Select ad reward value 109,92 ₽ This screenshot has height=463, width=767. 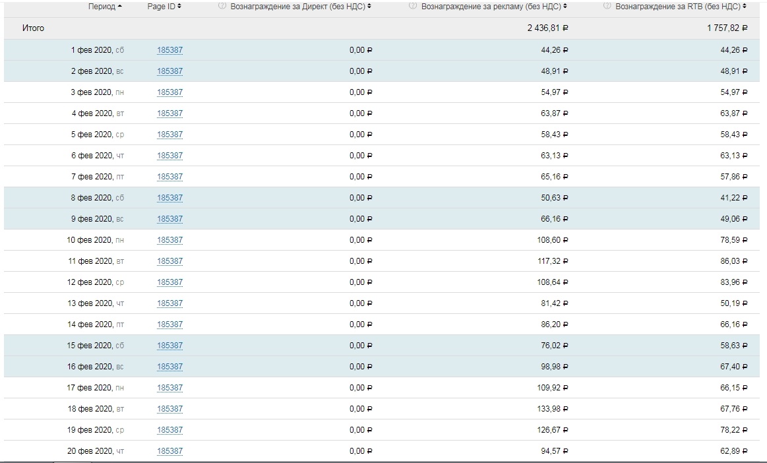tap(553, 387)
